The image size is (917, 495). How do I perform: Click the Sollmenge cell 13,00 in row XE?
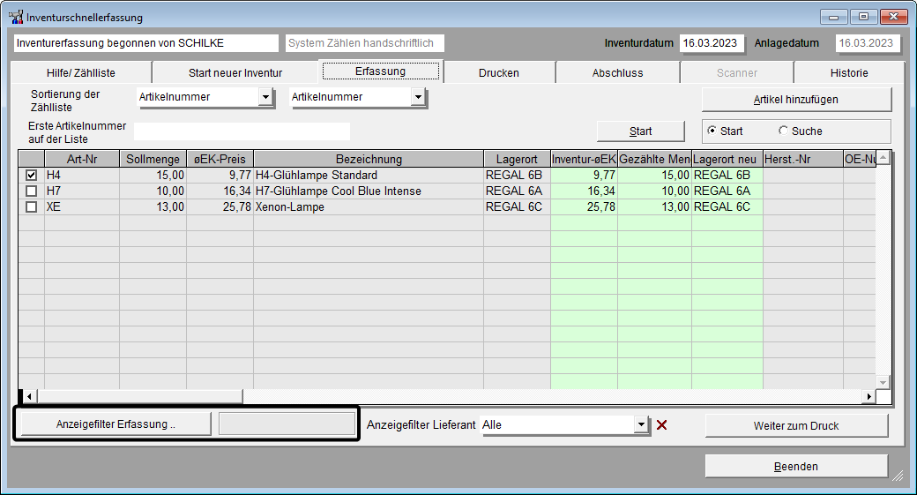click(x=153, y=206)
